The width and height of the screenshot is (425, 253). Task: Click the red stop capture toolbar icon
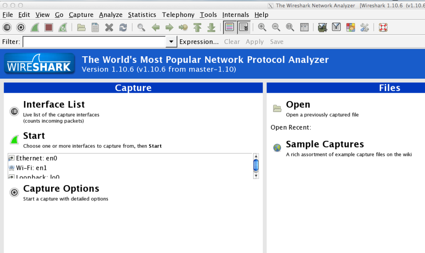click(x=49, y=28)
